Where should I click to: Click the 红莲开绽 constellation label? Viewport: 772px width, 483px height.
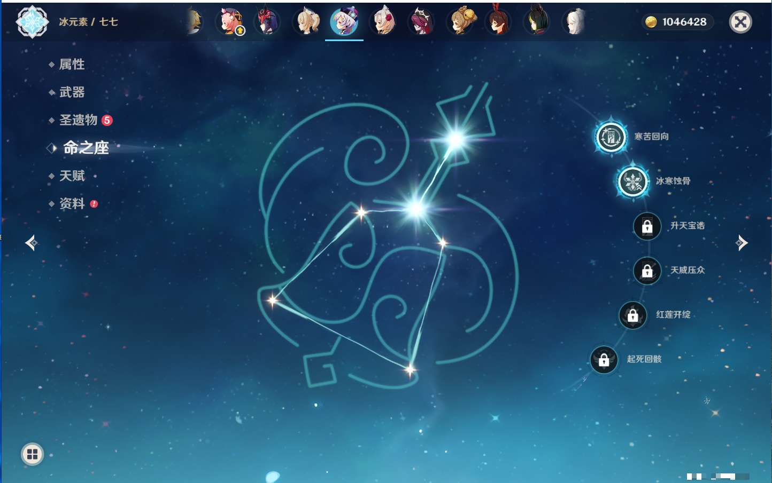tap(673, 314)
